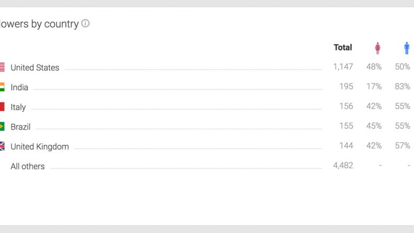Click India's 83% male percentage
Viewport: 414px width, 233px height.
coord(402,86)
